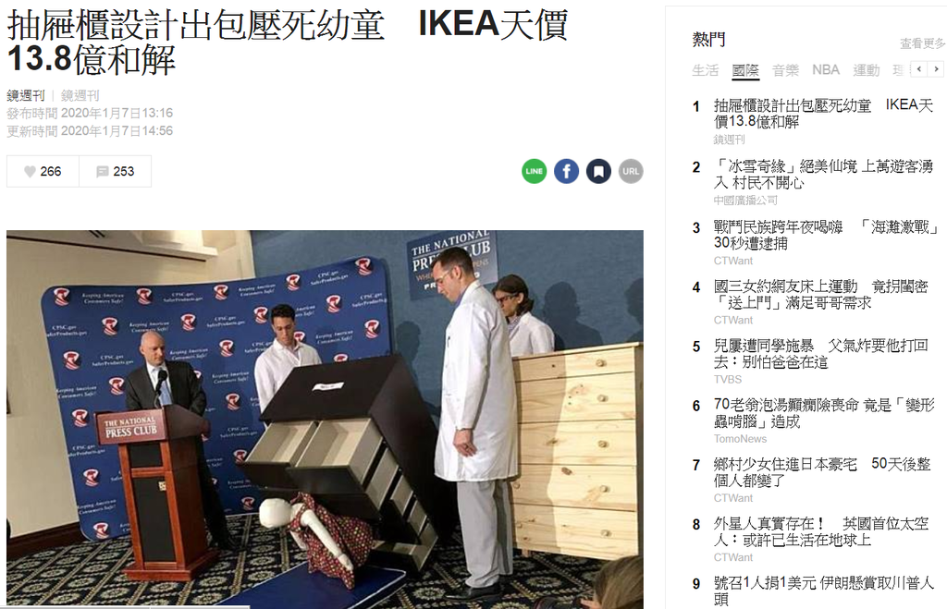The width and height of the screenshot is (947, 609).
Task: Click 查看更多 link in 熱門 section
Action: 923,43
